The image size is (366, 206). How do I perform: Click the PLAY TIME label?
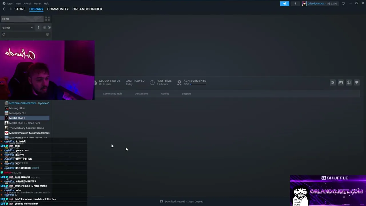[164, 81]
